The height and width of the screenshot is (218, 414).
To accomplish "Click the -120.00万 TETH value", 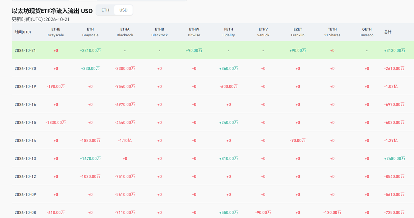I will [332, 212].
